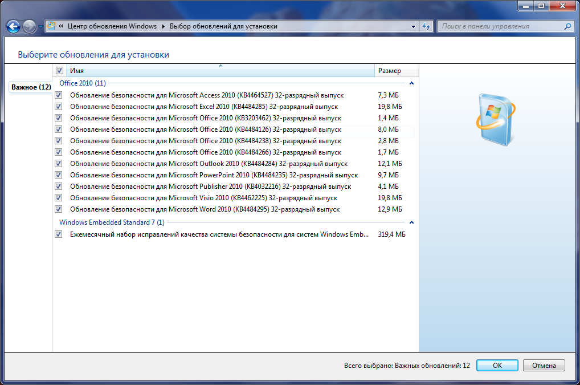The width and height of the screenshot is (580, 385).
Task: Select the Microsoft Access 2010 update row text
Action: [x=207, y=95]
